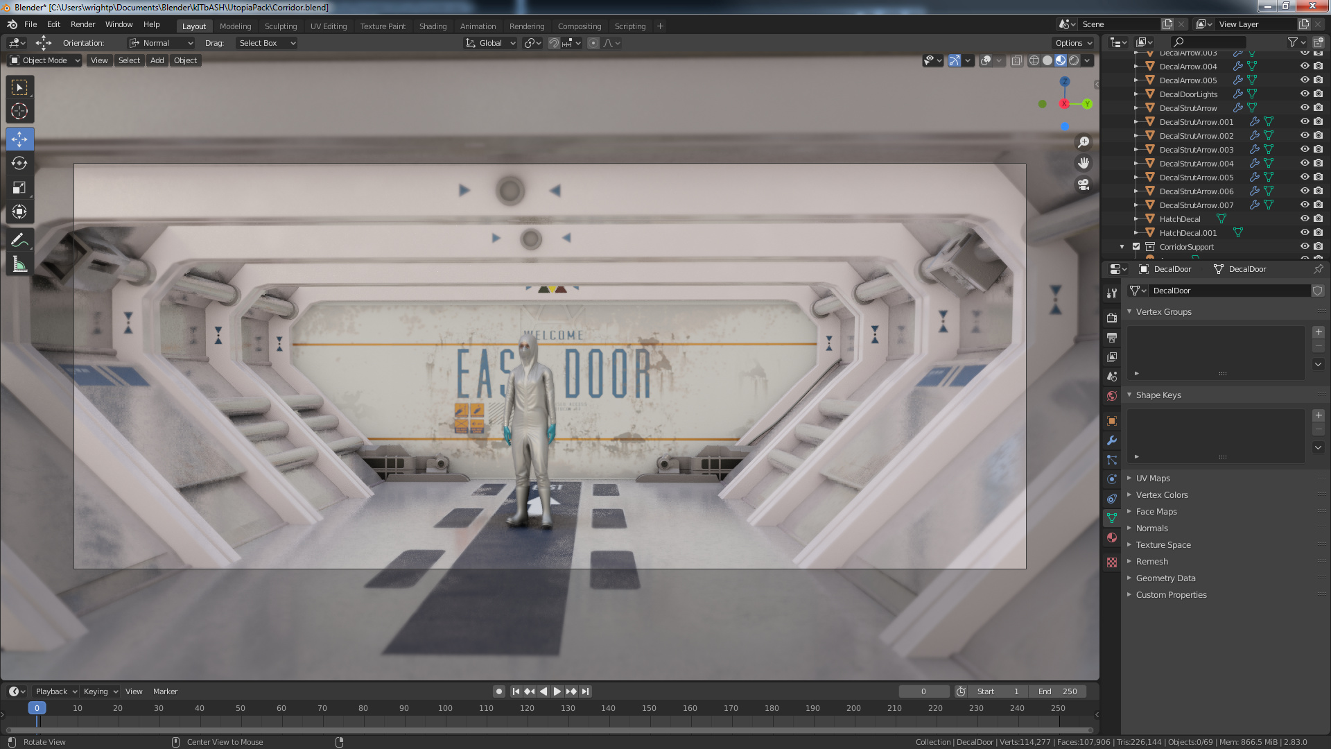
Task: Choose the Annotate tool
Action: click(x=19, y=240)
